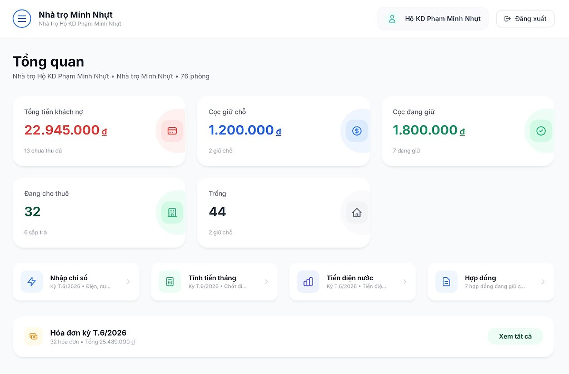Image resolution: width=569 pixels, height=374 pixels.
Task: Click the lightning bolt Nhập chỉ số icon
Action: tap(32, 281)
